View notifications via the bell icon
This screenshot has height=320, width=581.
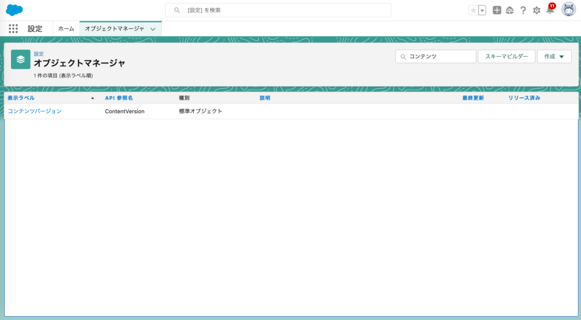click(550, 10)
